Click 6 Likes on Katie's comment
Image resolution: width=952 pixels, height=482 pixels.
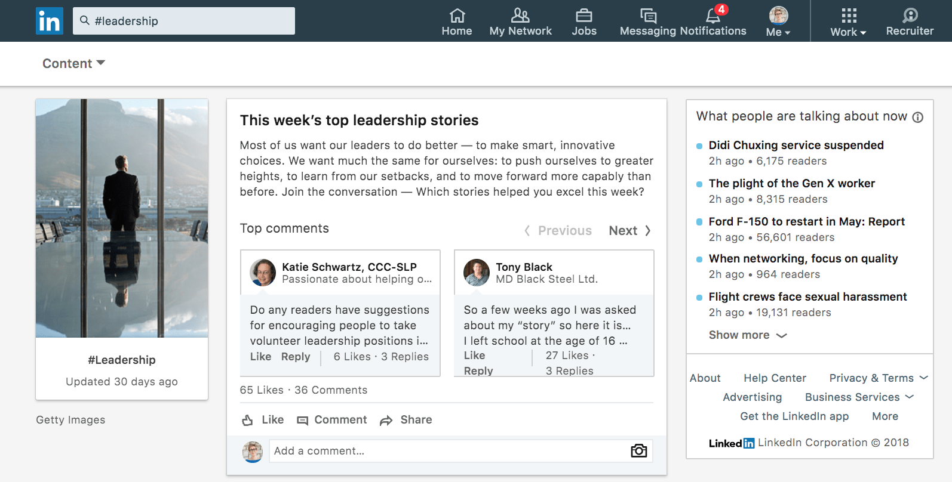352,357
